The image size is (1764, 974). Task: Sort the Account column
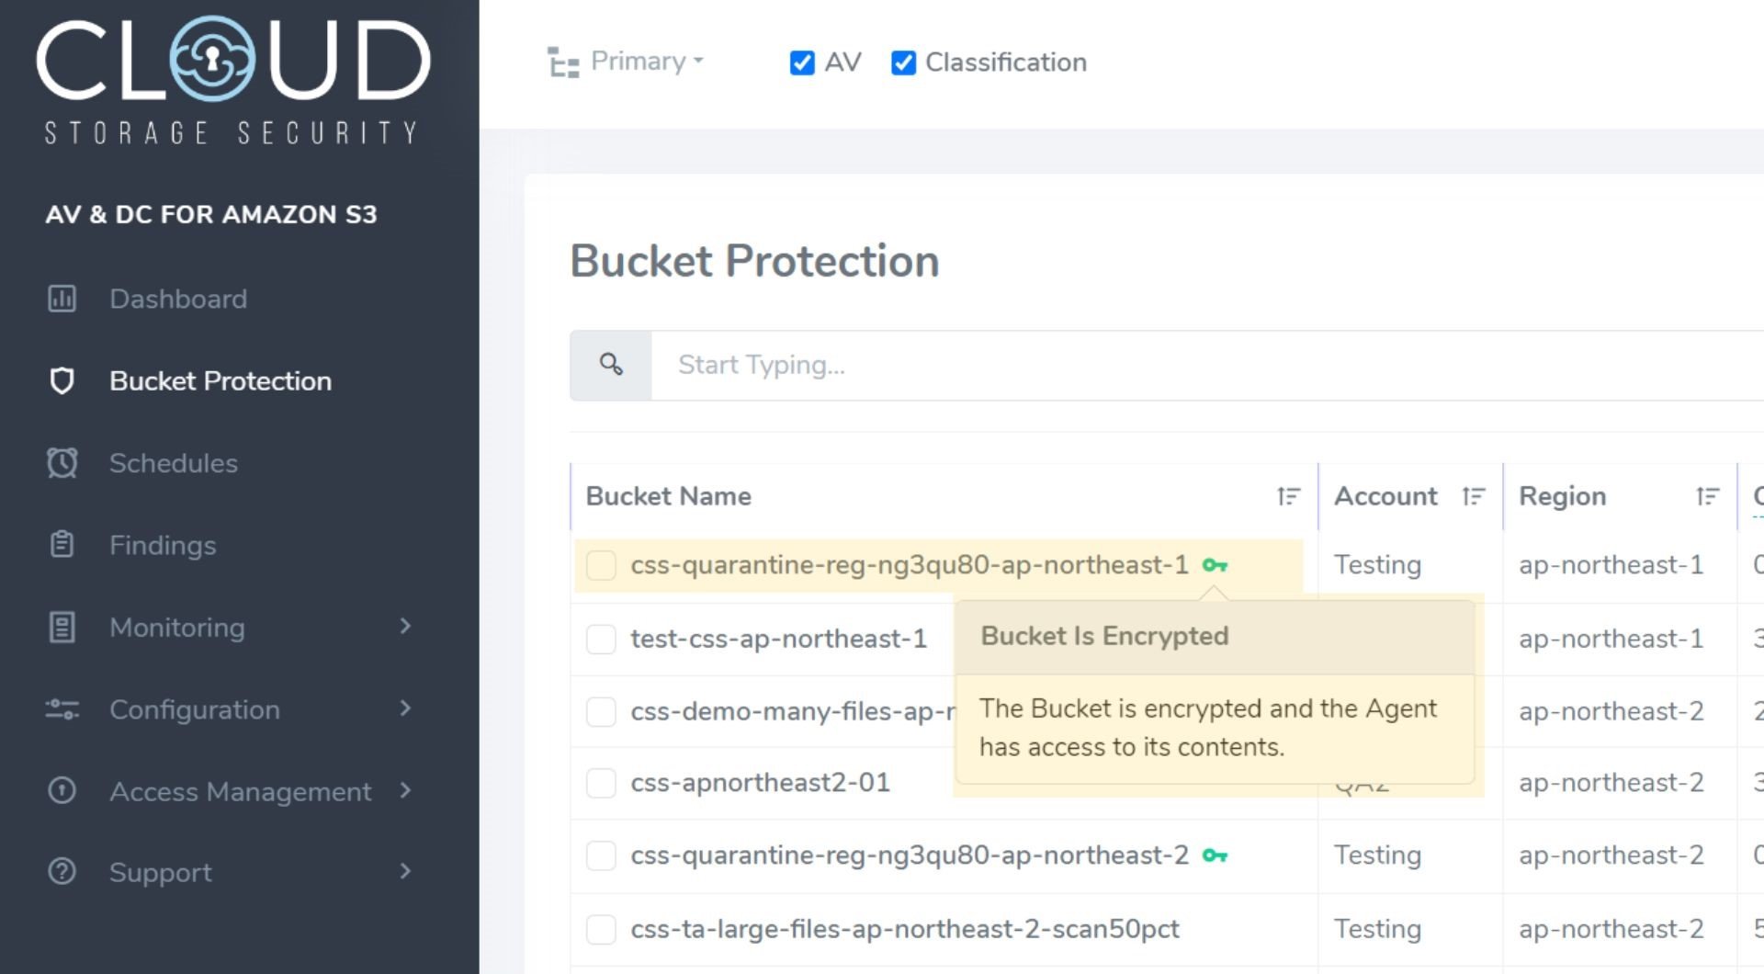(1474, 496)
